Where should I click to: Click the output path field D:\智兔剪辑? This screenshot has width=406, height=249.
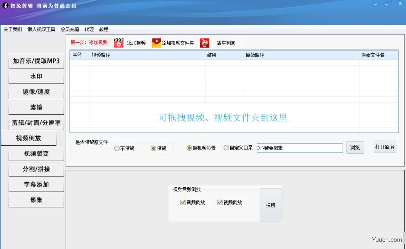(300, 148)
